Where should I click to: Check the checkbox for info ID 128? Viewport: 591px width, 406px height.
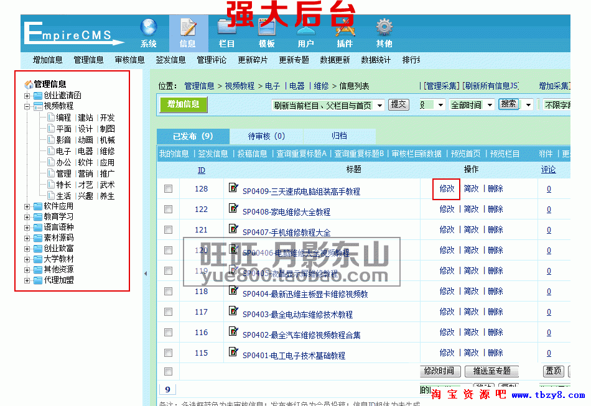coord(168,188)
